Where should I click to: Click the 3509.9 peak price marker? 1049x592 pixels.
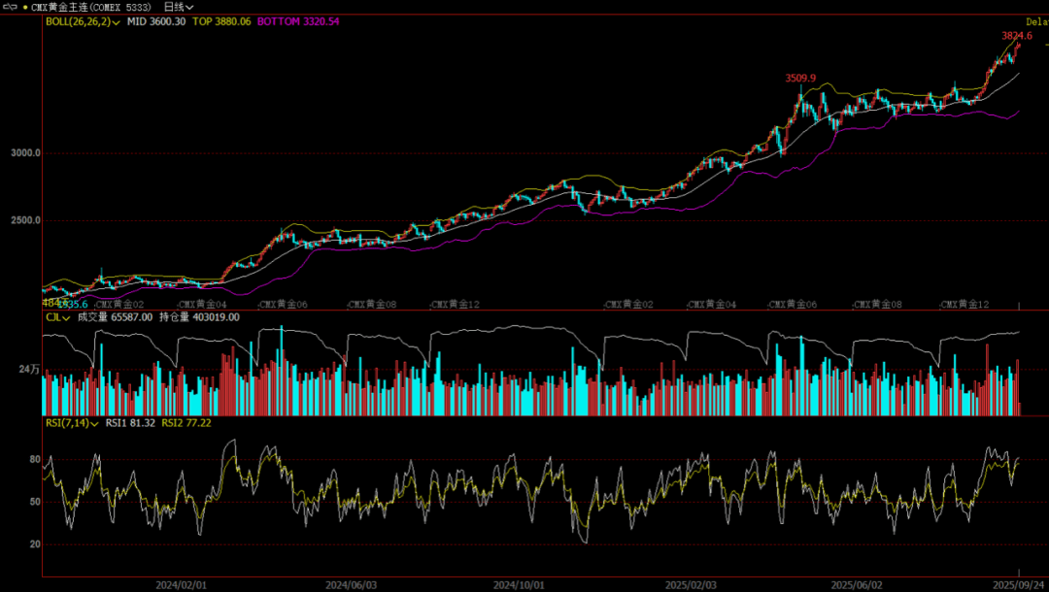click(800, 78)
